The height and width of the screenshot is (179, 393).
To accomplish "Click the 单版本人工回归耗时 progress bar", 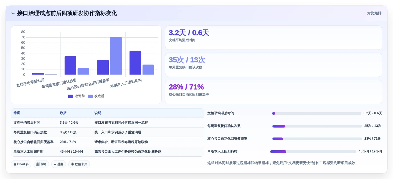I will coord(313,152).
